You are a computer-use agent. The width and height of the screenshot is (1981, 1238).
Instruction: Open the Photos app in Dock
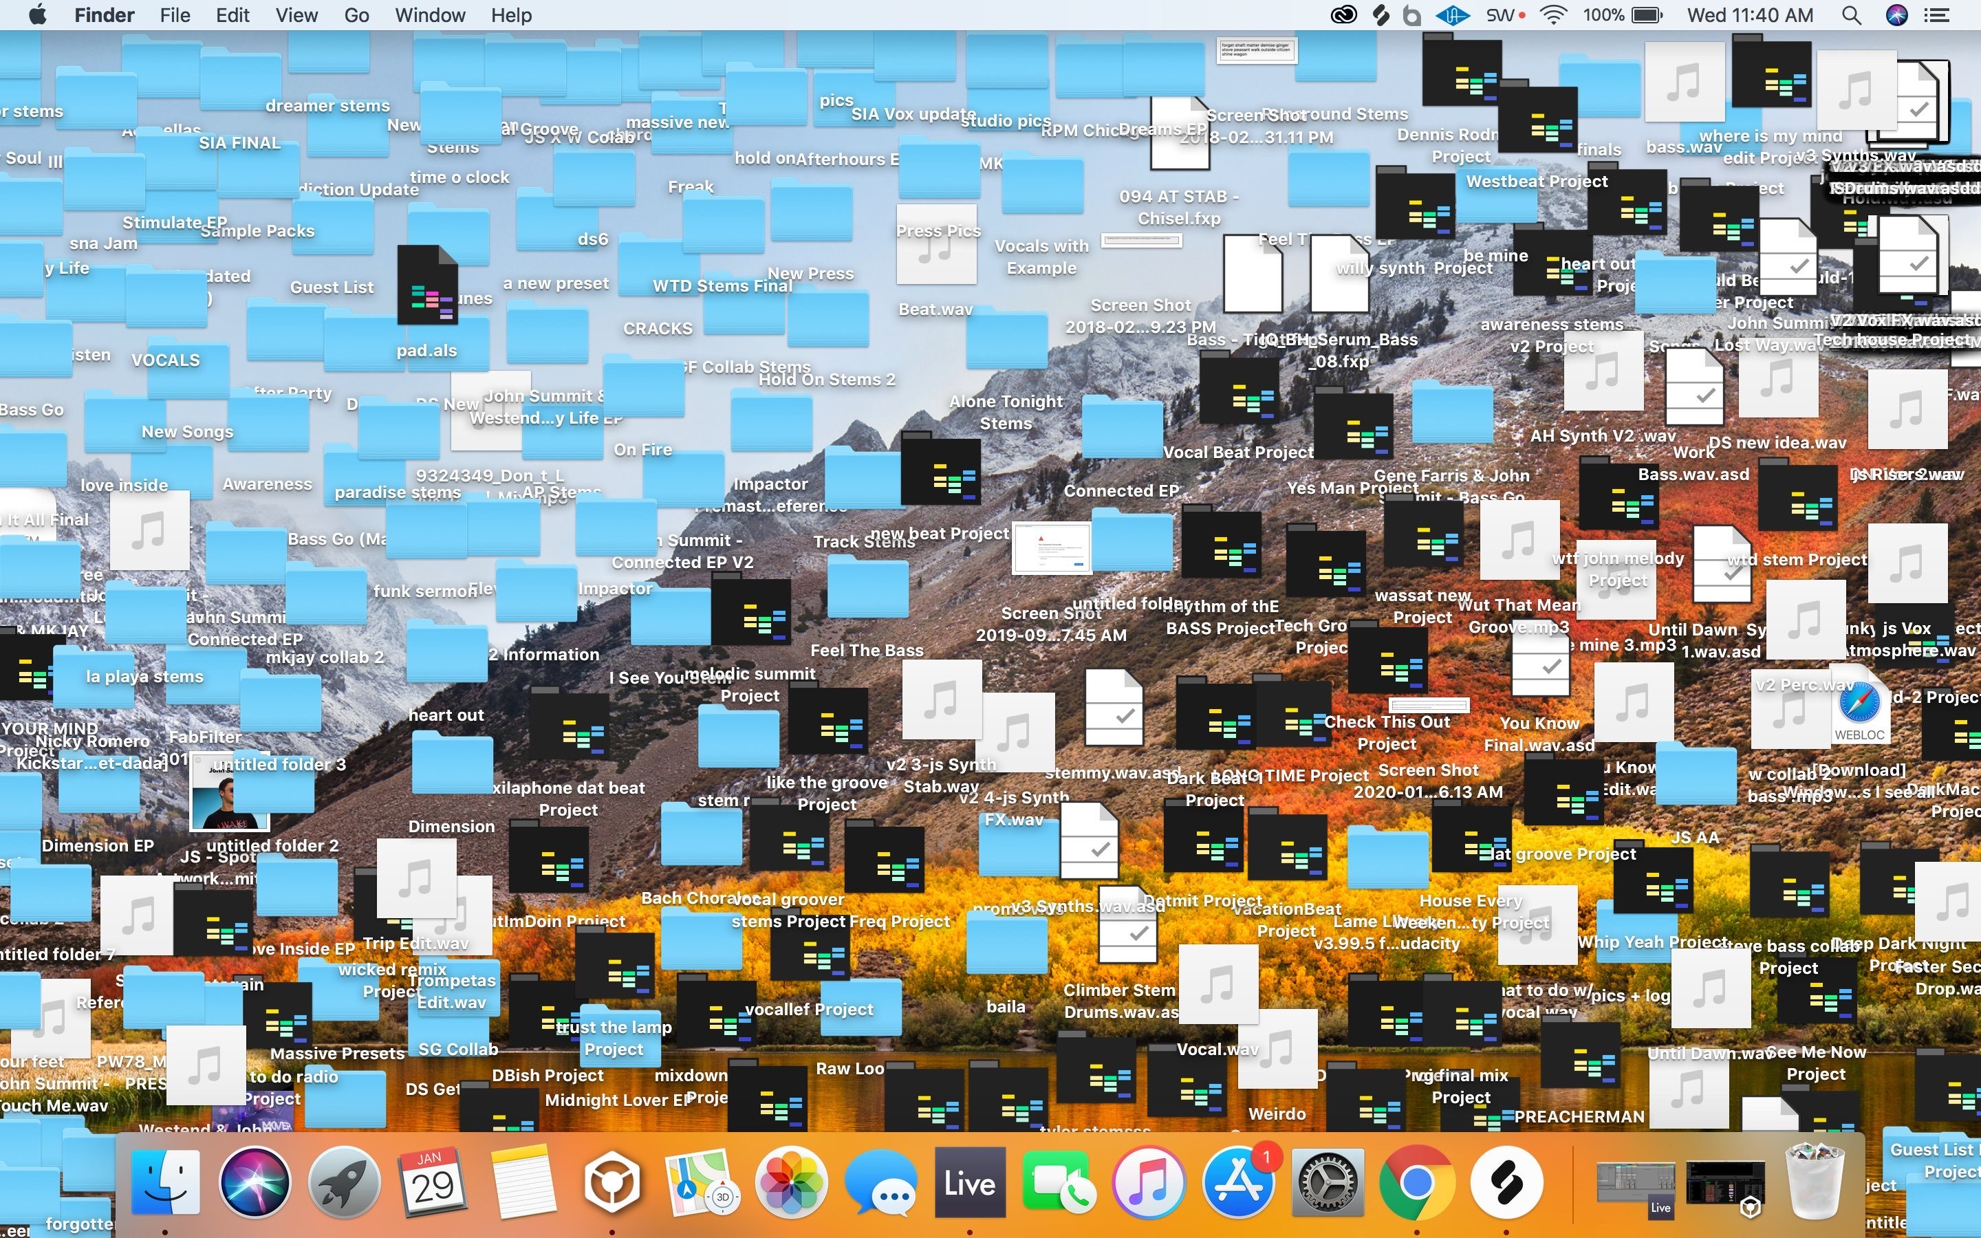[x=791, y=1182]
